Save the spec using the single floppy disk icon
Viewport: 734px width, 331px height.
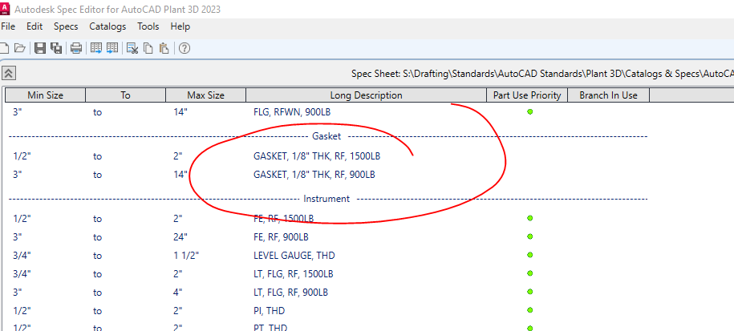[40, 48]
